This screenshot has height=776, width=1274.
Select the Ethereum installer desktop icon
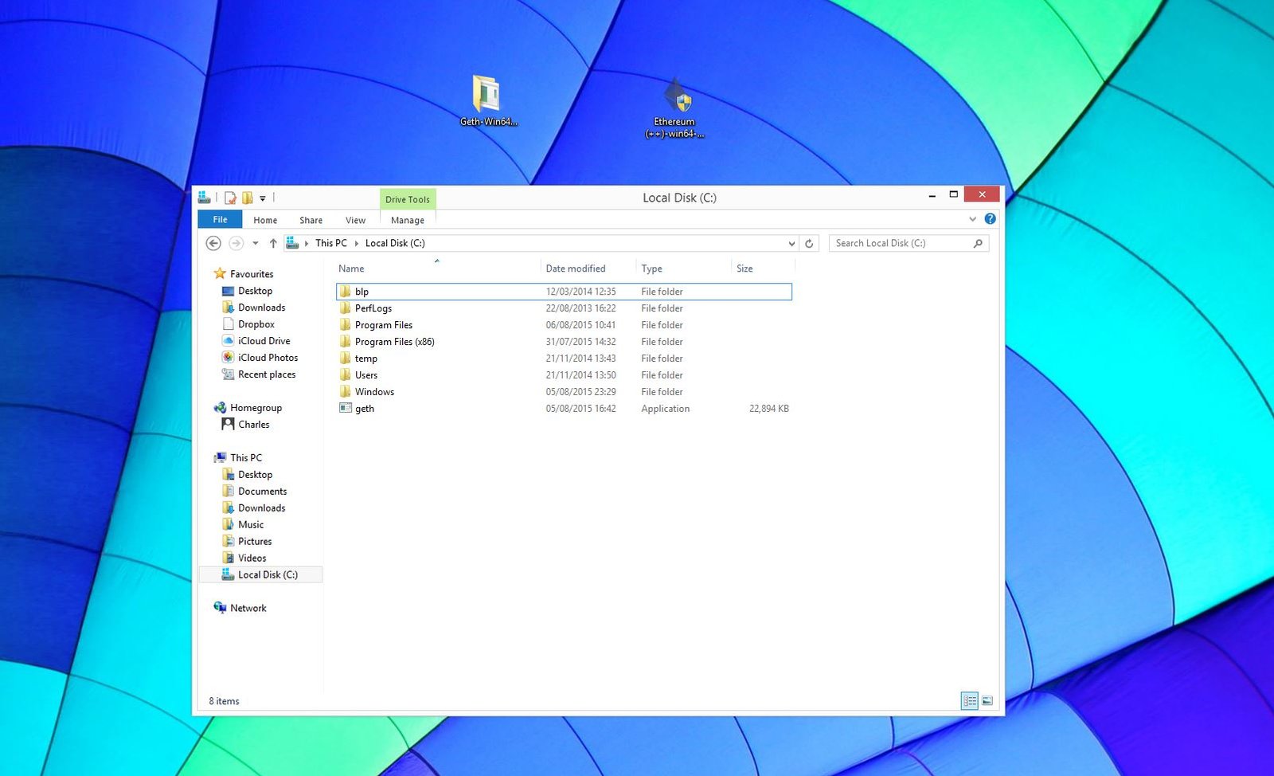[x=674, y=108]
